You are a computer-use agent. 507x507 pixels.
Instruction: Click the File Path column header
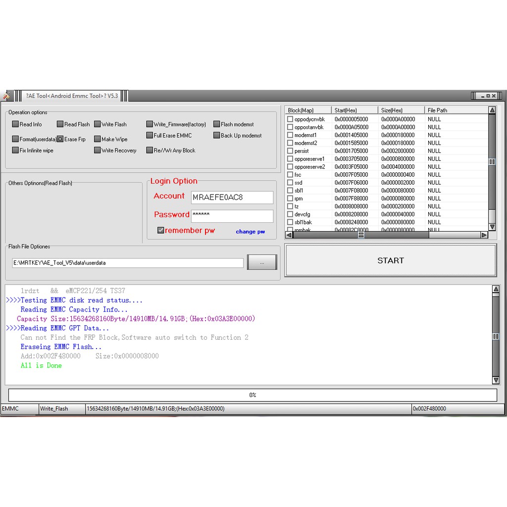(x=456, y=110)
